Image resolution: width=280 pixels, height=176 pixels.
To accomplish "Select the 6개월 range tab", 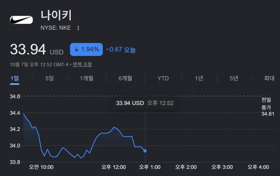I will tap(126, 78).
